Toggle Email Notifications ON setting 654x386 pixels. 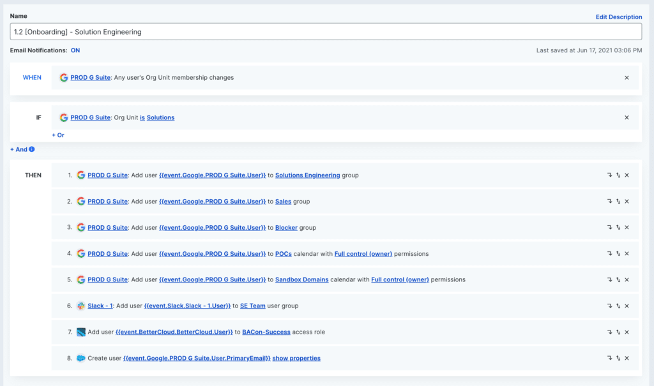point(75,50)
